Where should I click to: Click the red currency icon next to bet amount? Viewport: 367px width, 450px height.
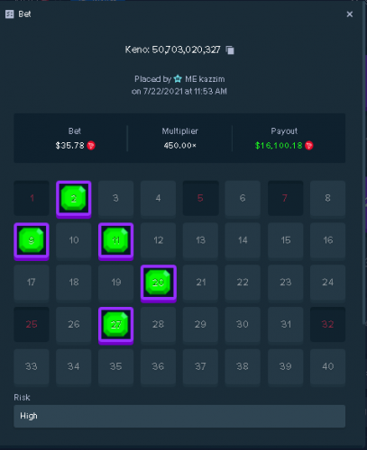(91, 146)
